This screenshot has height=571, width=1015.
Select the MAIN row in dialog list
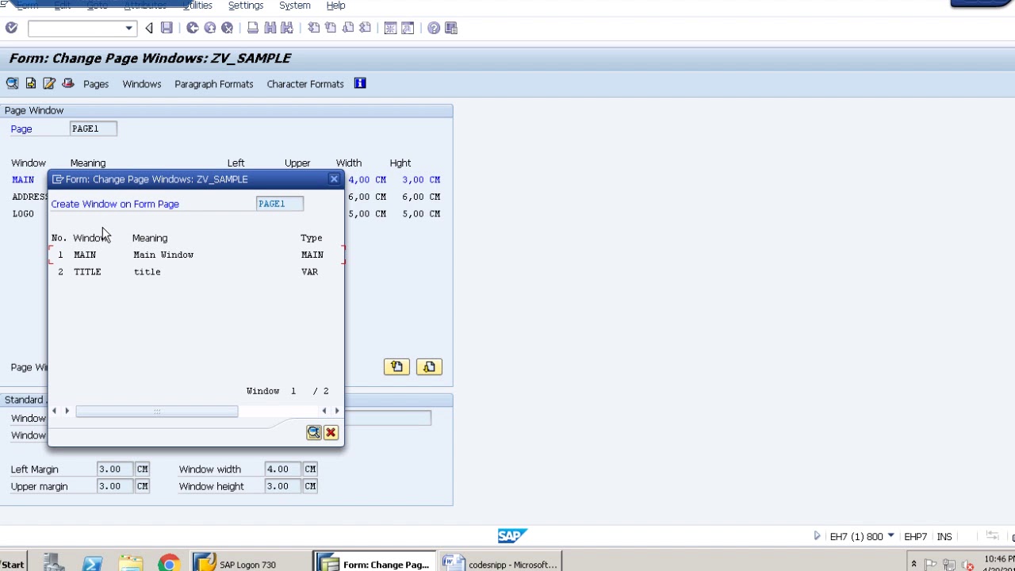click(x=197, y=255)
